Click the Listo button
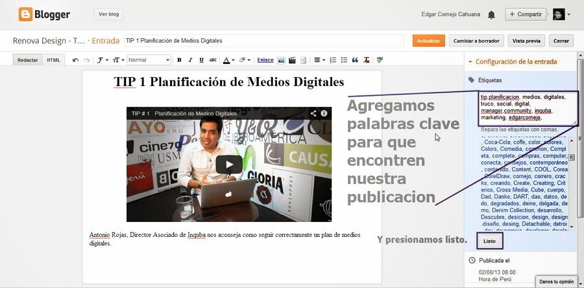This screenshot has width=584, height=288. [489, 241]
